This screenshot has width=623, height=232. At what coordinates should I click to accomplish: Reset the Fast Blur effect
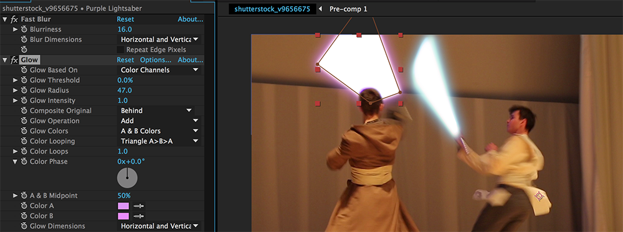[x=125, y=19]
